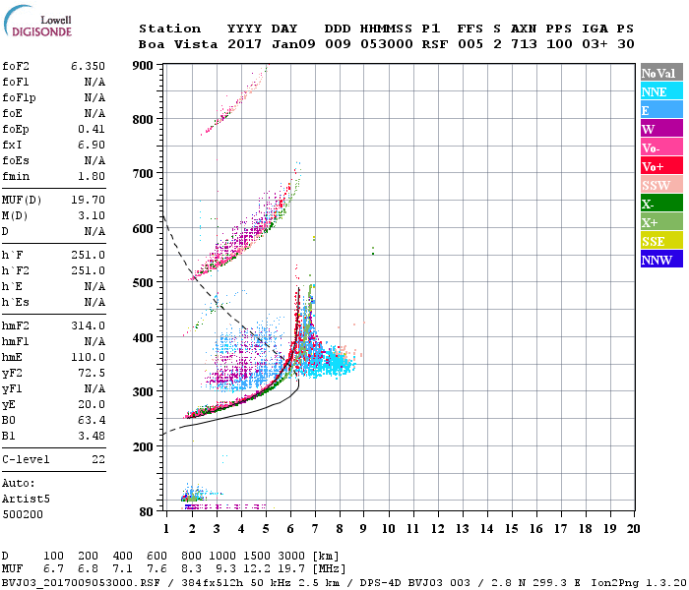Click the E blue legend swatch
Viewport: 689px width, 590px height.
[x=661, y=110]
